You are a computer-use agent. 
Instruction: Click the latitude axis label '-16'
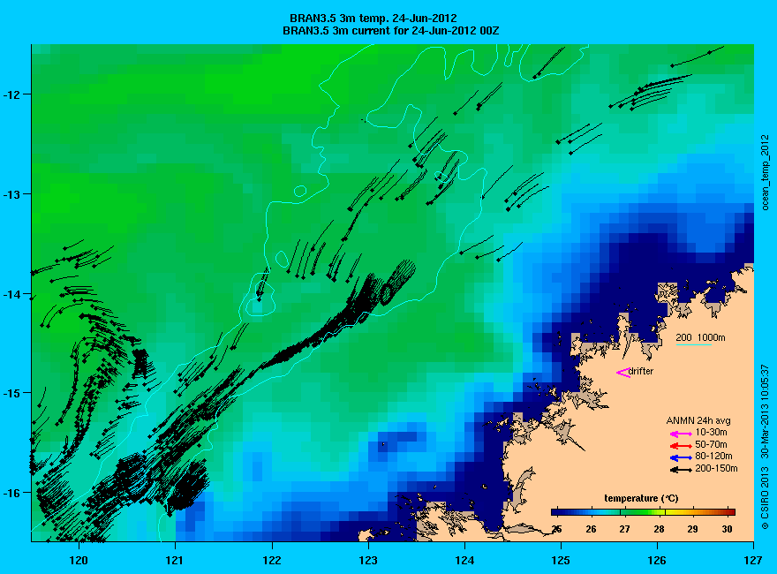coord(10,493)
